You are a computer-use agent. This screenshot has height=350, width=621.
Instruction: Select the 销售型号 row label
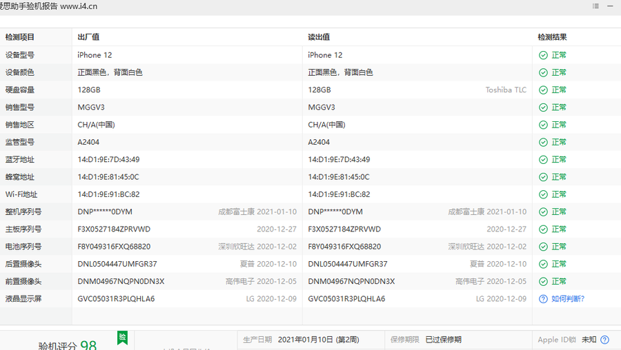pos(20,107)
